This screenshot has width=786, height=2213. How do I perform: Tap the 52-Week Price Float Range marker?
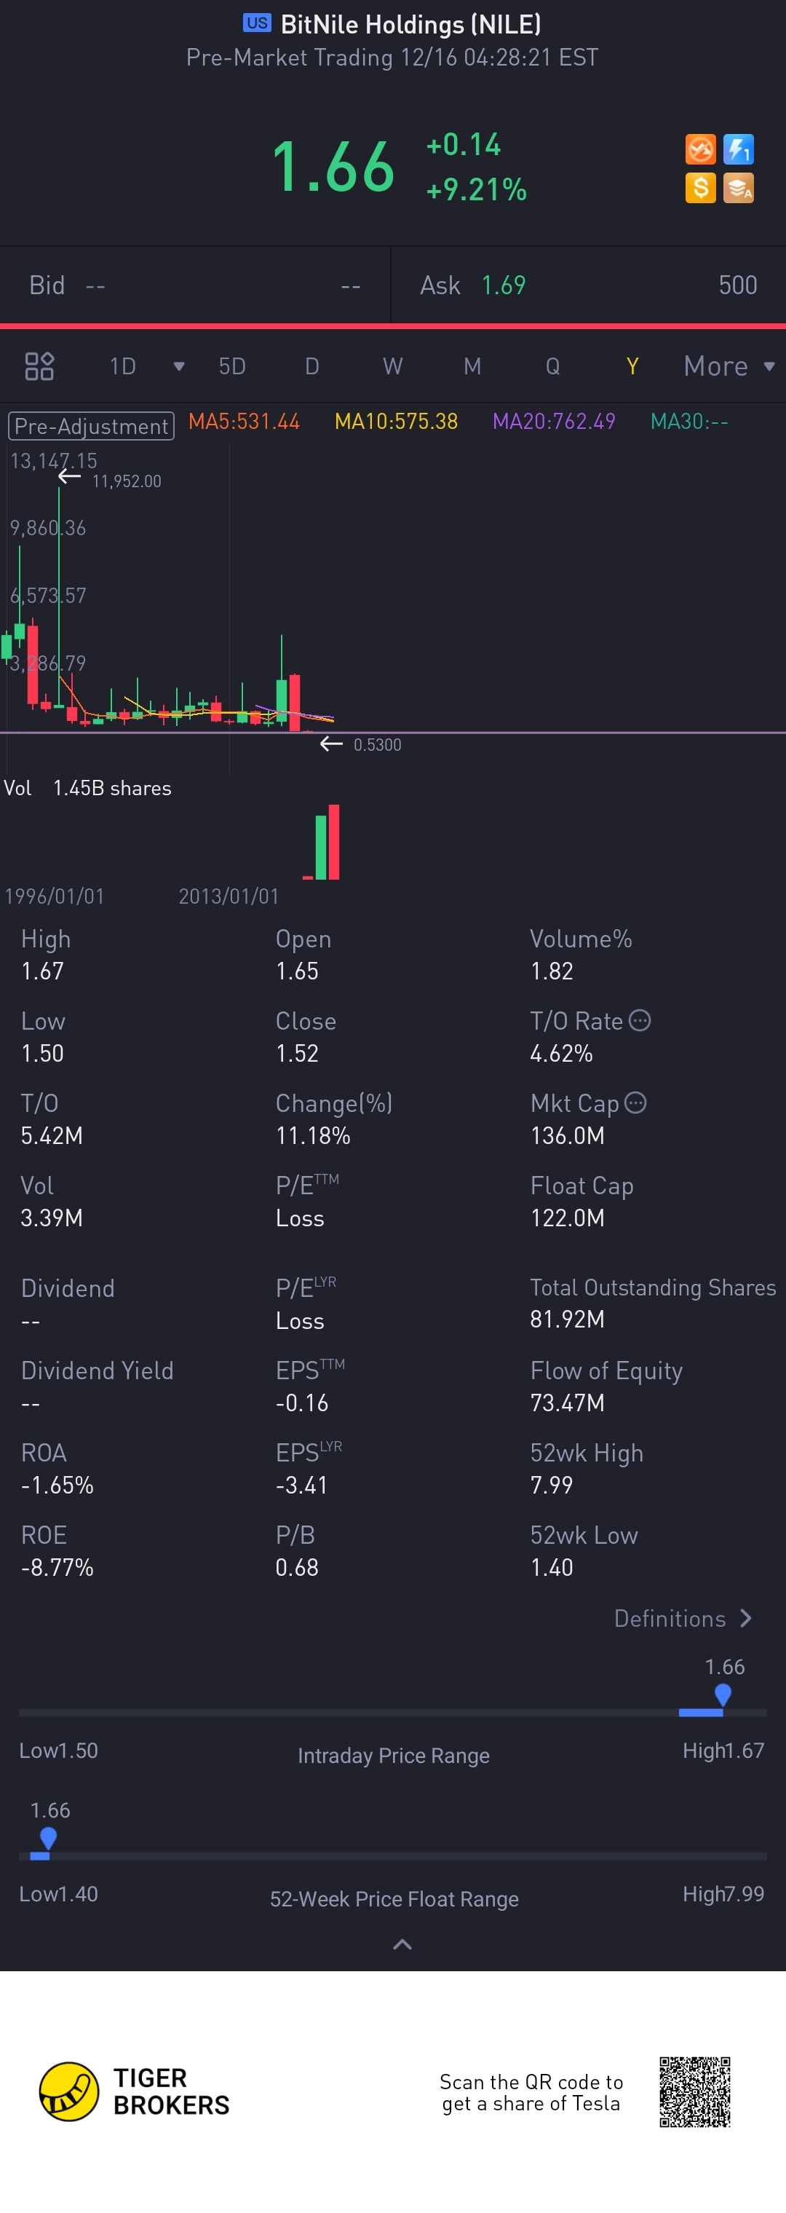pos(48,1837)
